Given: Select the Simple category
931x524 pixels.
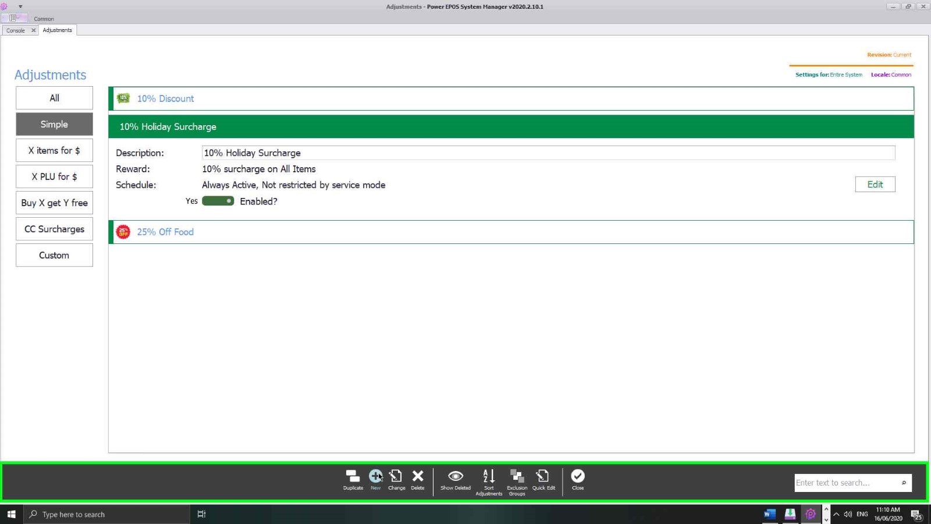Looking at the screenshot, I should [54, 124].
